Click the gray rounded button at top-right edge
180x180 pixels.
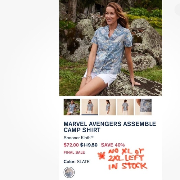(x=177, y=10)
